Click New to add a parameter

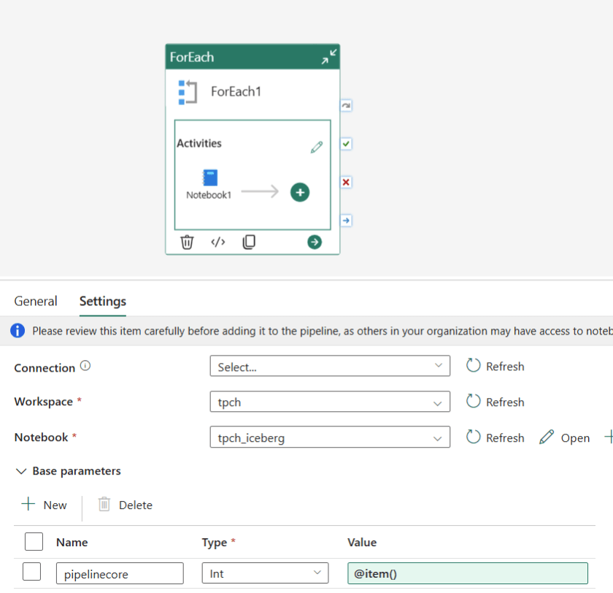click(x=45, y=505)
